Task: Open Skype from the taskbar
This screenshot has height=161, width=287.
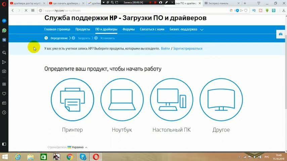Action: (83, 157)
